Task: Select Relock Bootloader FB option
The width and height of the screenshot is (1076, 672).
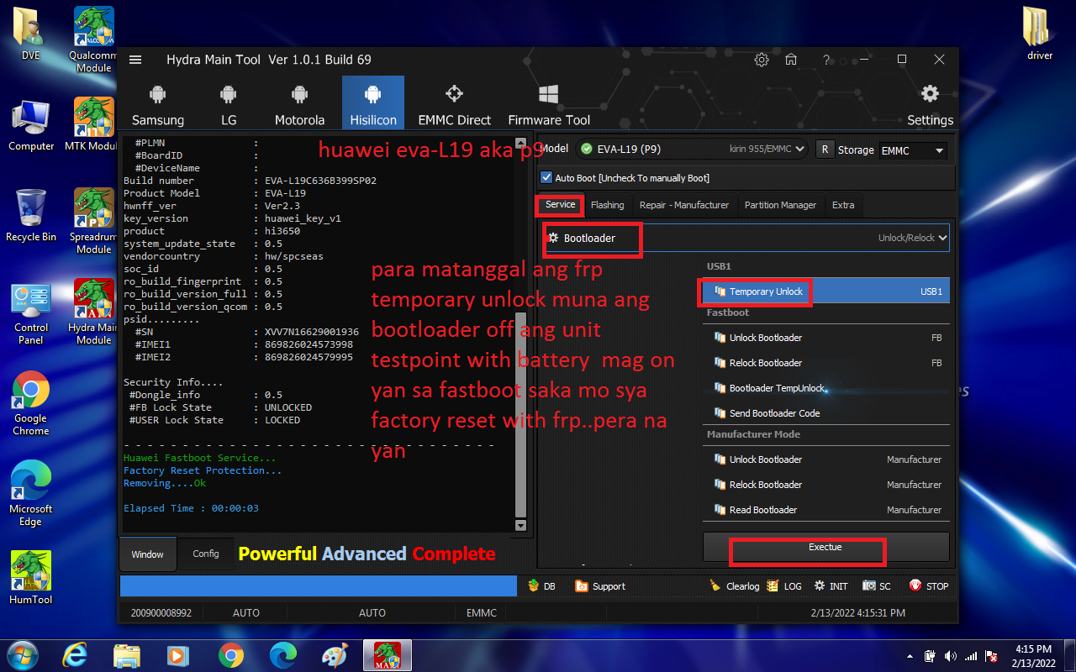Action: 826,363
